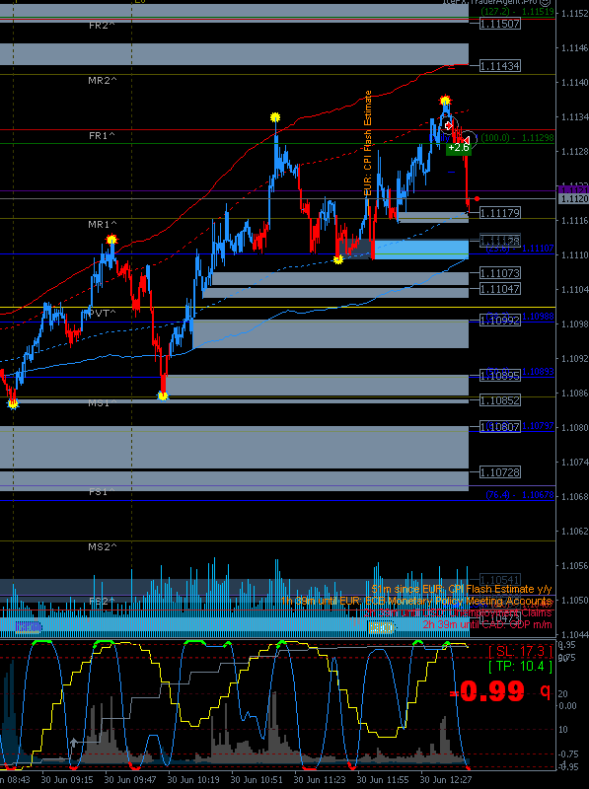Click the green [ TP: 10.4 ] label
589x789 pixels.
pyautogui.click(x=520, y=668)
